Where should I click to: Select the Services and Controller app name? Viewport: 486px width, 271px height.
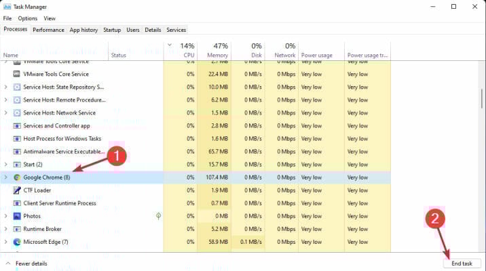coord(56,125)
